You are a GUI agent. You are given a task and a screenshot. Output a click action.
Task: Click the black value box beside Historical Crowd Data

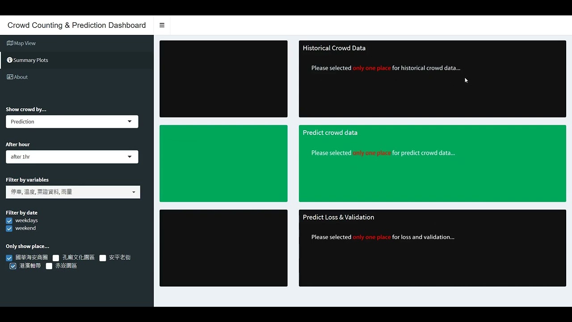[223, 79]
